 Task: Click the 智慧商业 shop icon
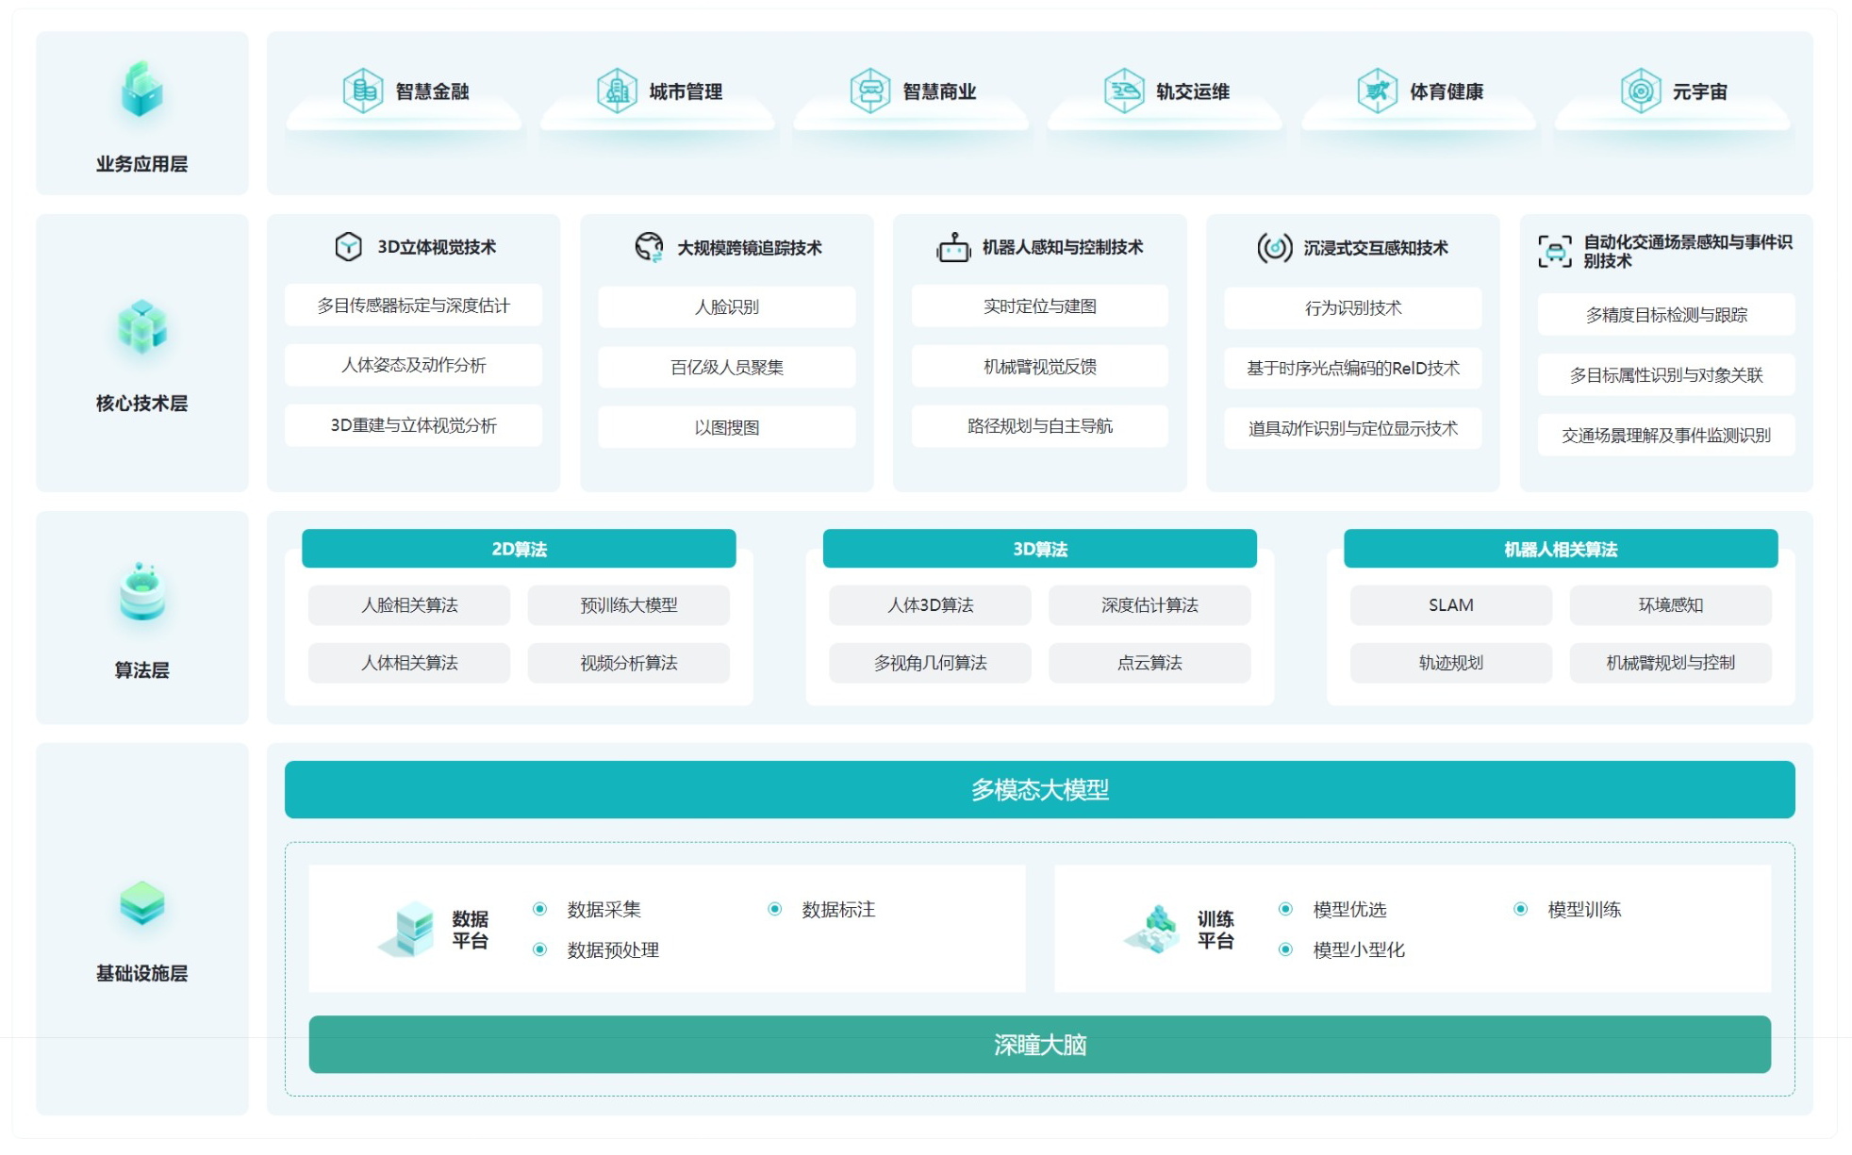click(869, 91)
